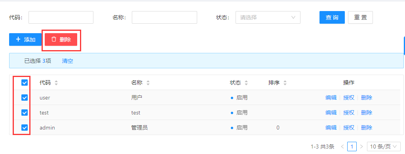Screen dimensions: 405x154
Task: Click the user code cell
Action: coord(45,98)
